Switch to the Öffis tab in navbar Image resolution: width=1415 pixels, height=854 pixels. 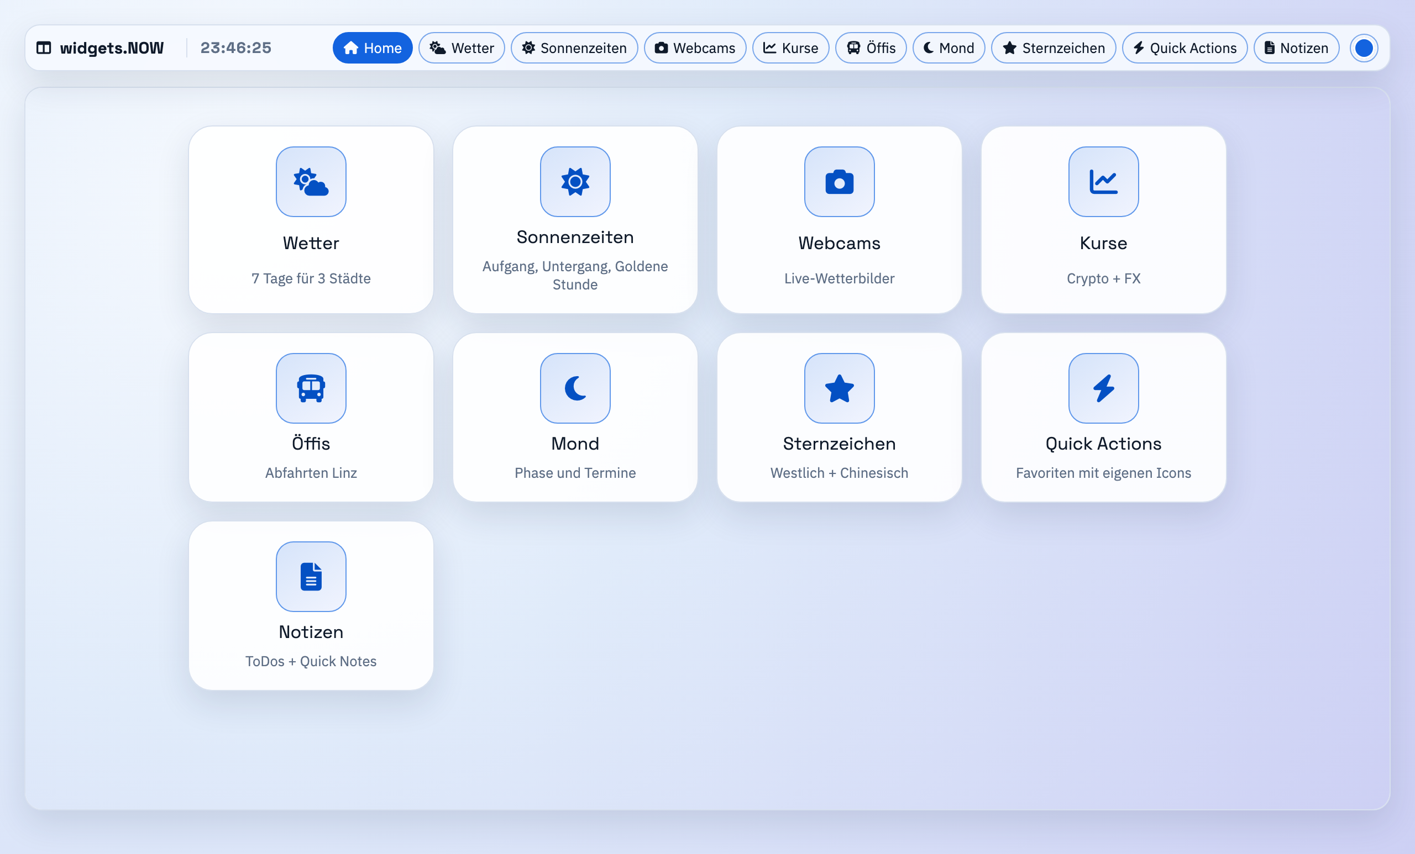pos(871,48)
